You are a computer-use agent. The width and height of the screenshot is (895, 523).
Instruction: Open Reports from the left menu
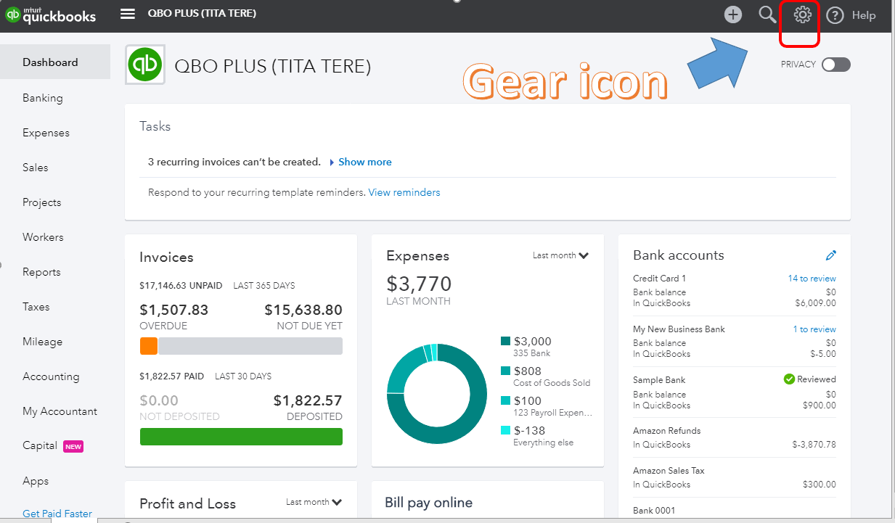tap(41, 272)
